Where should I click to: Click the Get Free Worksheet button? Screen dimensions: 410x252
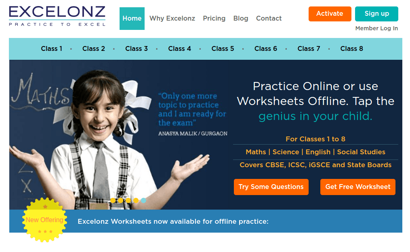tap(358, 187)
